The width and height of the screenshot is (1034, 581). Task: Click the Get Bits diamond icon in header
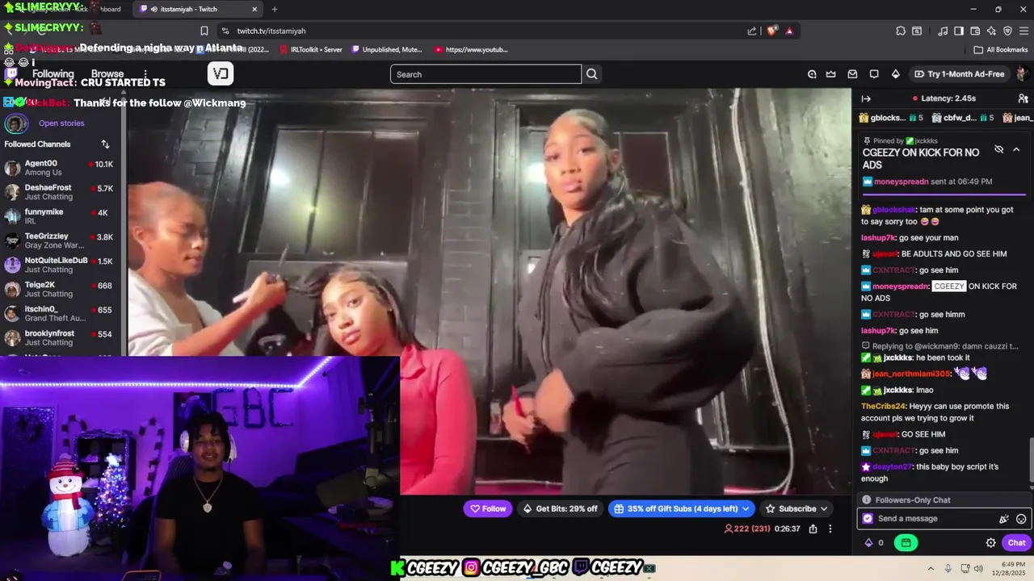[895, 74]
